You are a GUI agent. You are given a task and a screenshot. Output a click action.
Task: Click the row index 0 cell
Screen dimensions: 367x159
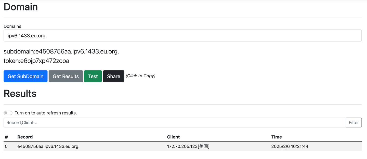tap(6, 147)
